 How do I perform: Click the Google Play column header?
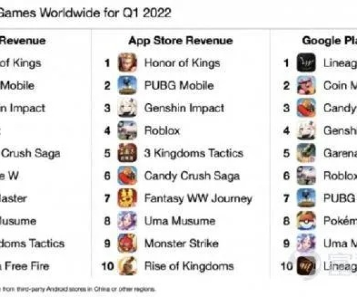coord(329,40)
